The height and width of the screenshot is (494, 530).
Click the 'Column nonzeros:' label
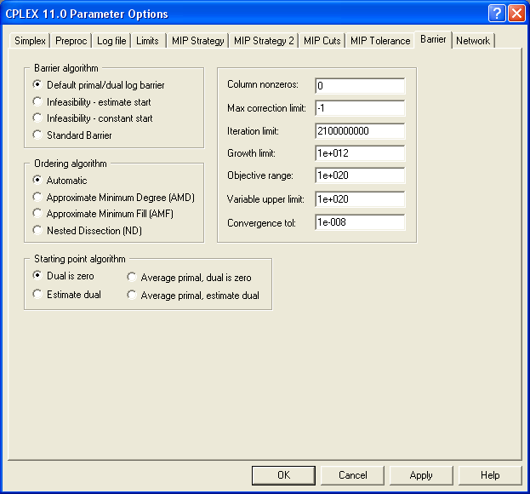click(x=263, y=84)
